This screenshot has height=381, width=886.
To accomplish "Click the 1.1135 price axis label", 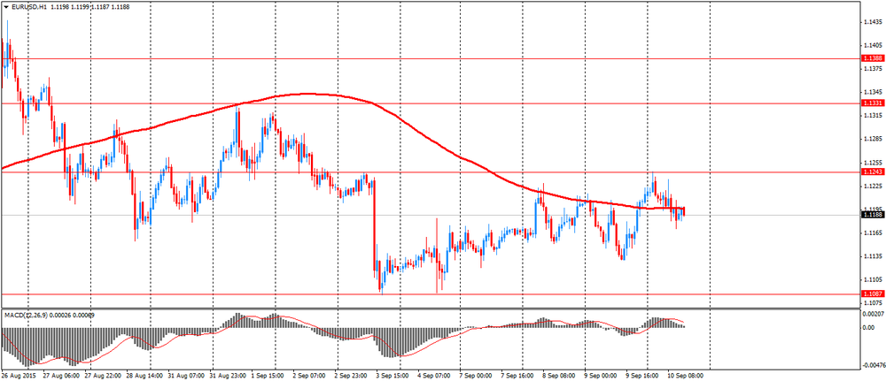I will coord(873,255).
